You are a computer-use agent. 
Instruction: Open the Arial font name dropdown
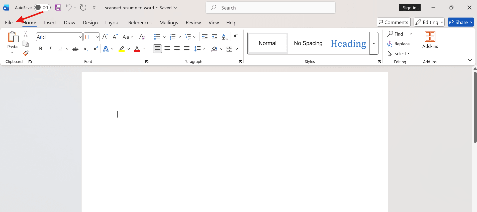(x=80, y=37)
